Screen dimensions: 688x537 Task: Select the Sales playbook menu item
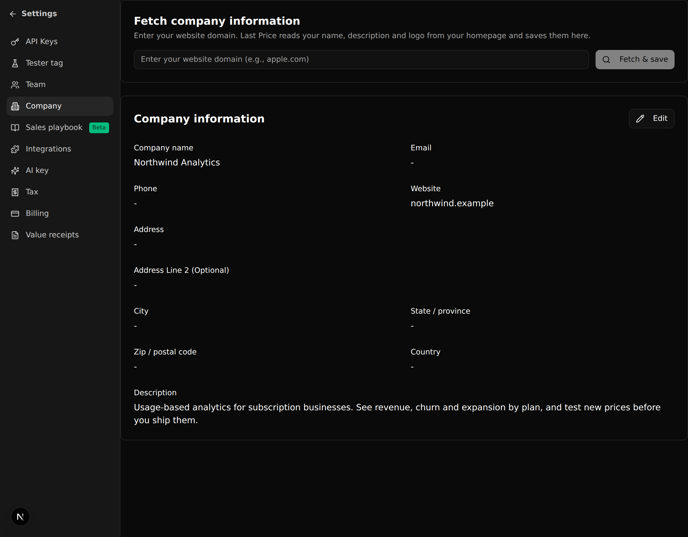60,128
